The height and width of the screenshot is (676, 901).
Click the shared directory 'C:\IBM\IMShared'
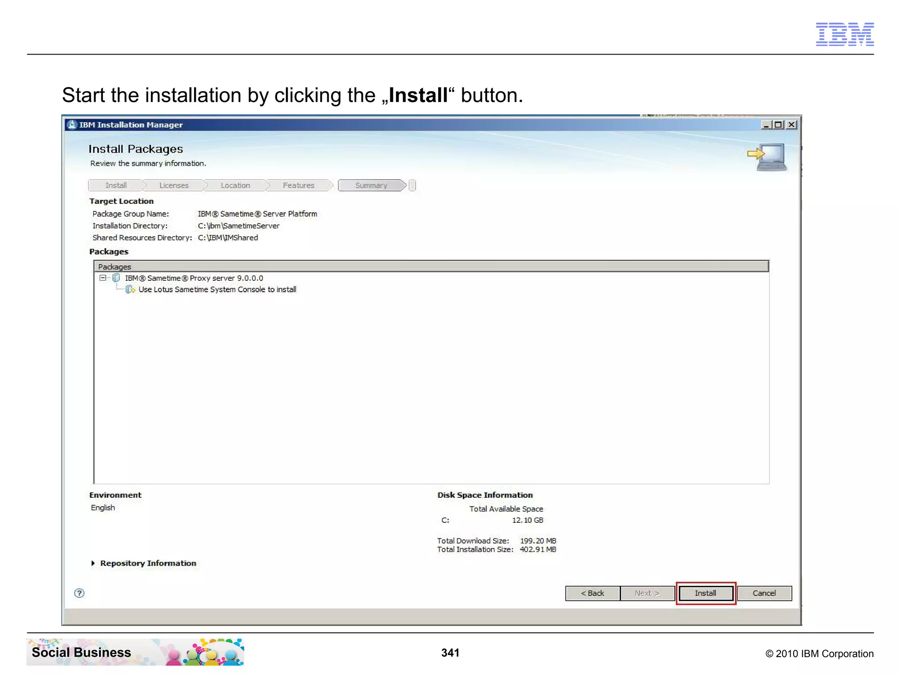click(228, 238)
